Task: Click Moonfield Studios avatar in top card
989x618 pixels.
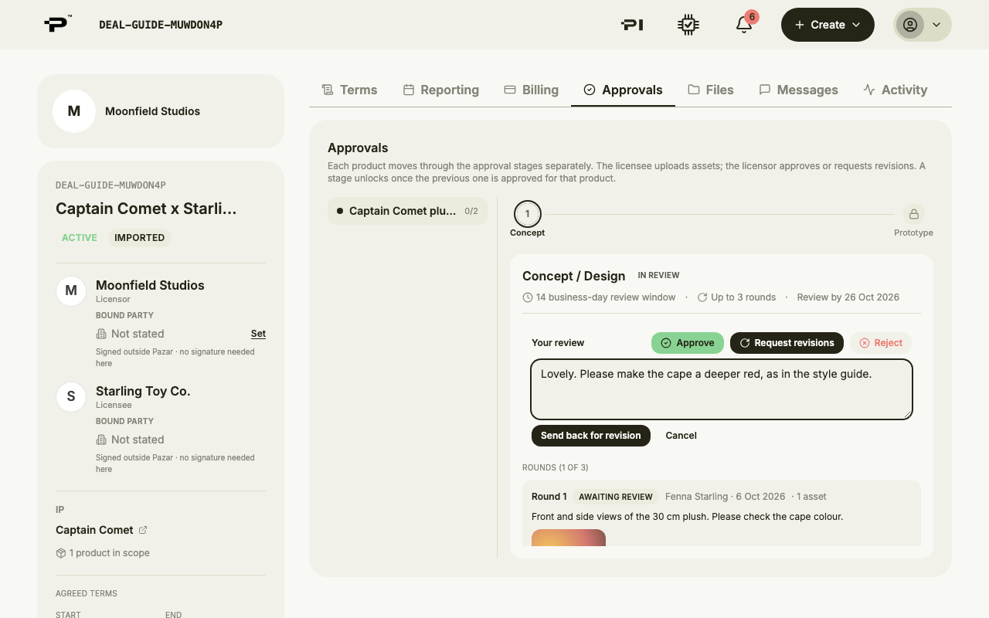Action: click(74, 111)
